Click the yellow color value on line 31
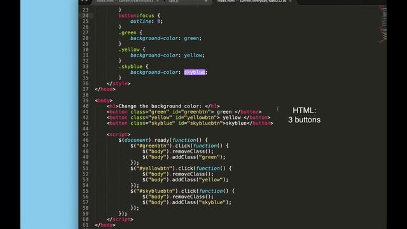This screenshot has height=229, width=407. point(193,55)
